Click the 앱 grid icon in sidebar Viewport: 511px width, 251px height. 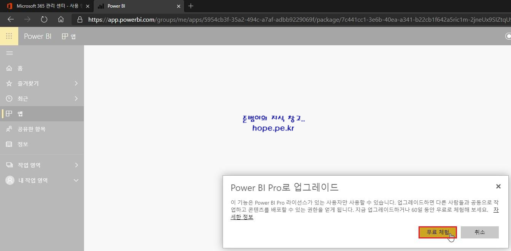click(9, 114)
